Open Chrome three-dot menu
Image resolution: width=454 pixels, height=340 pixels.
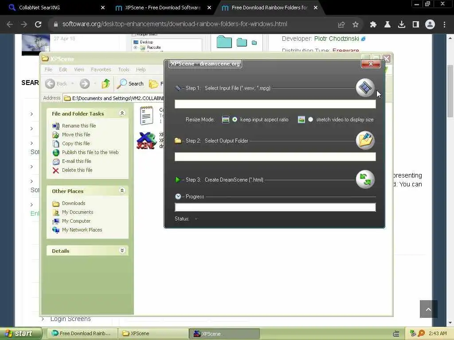coord(444,24)
